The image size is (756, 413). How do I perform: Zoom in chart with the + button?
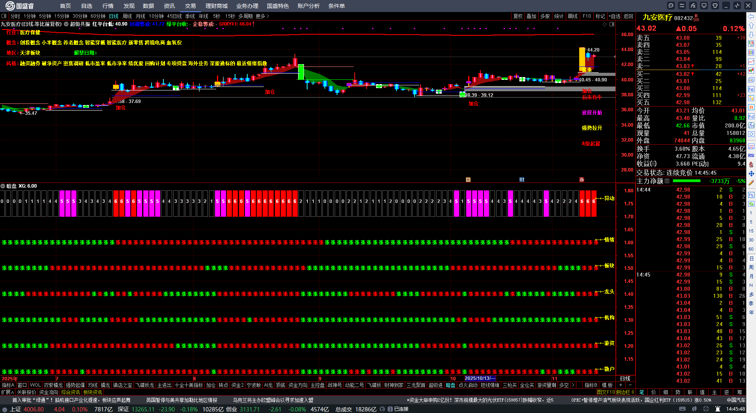(621, 385)
